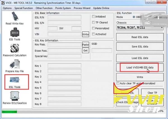Viewport: 168px width, 119px height.
Task: Click the Check ESL damage button
Action: click(x=127, y=102)
